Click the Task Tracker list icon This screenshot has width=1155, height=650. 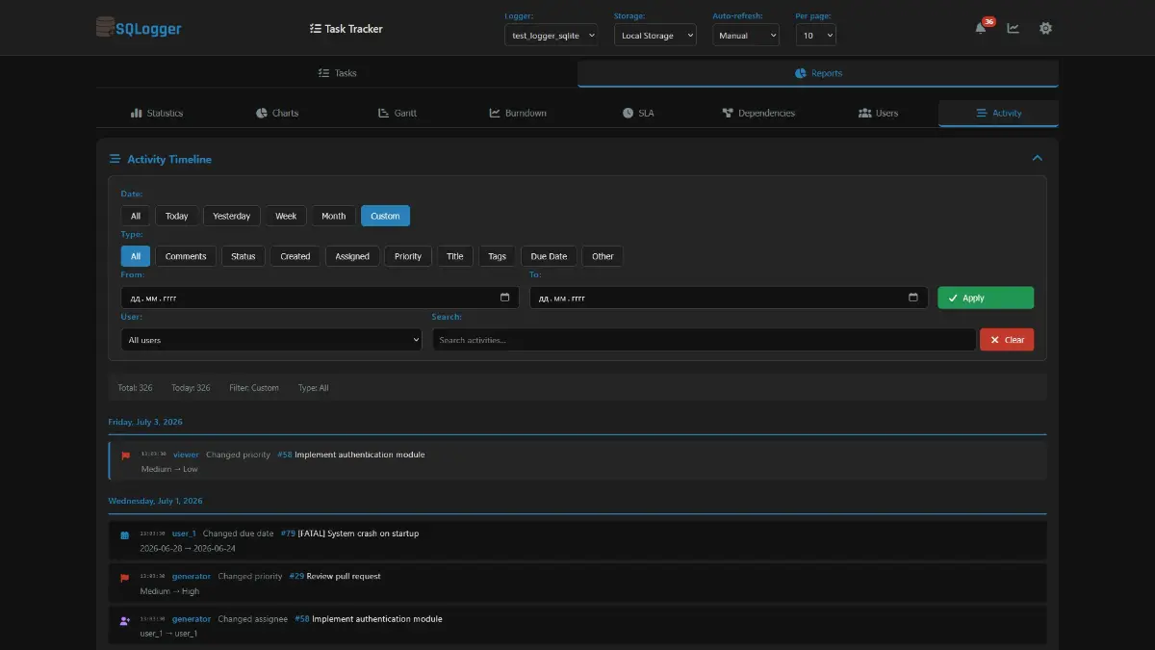(x=316, y=29)
